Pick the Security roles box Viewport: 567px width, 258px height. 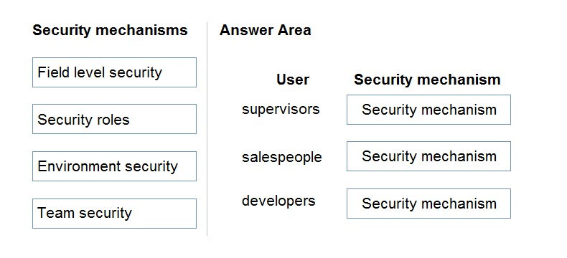pyautogui.click(x=114, y=119)
